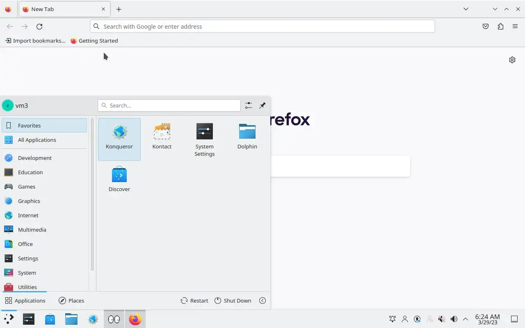Open the System category
The height and width of the screenshot is (328, 525).
[x=44, y=273]
